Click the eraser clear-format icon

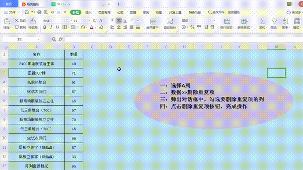coord(101,27)
